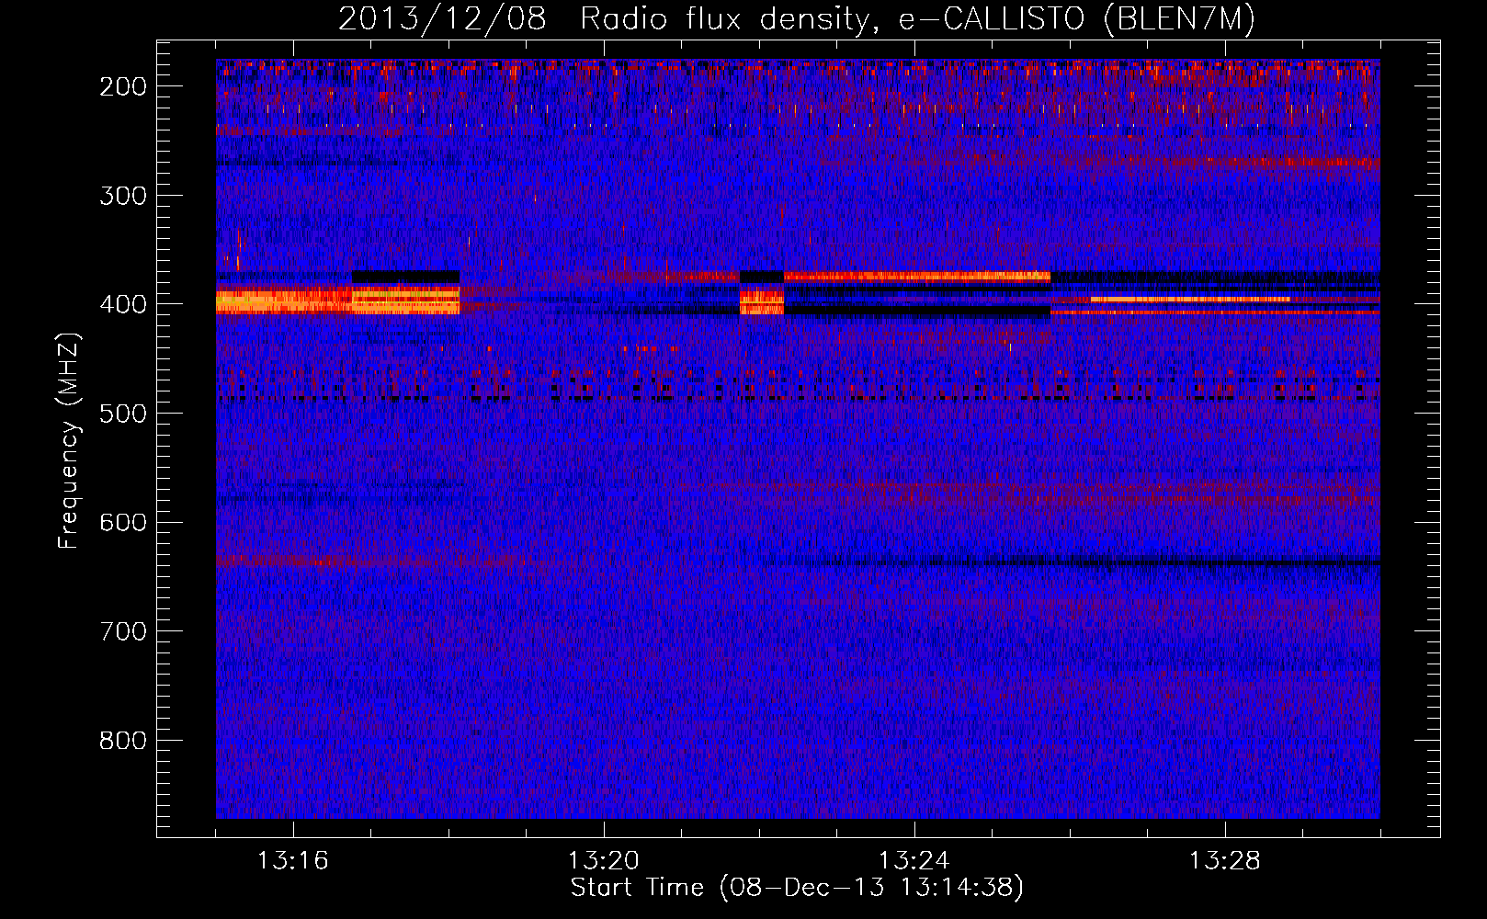Click the 13:20 time tick label
The width and height of the screenshot is (1487, 919).
click(604, 861)
